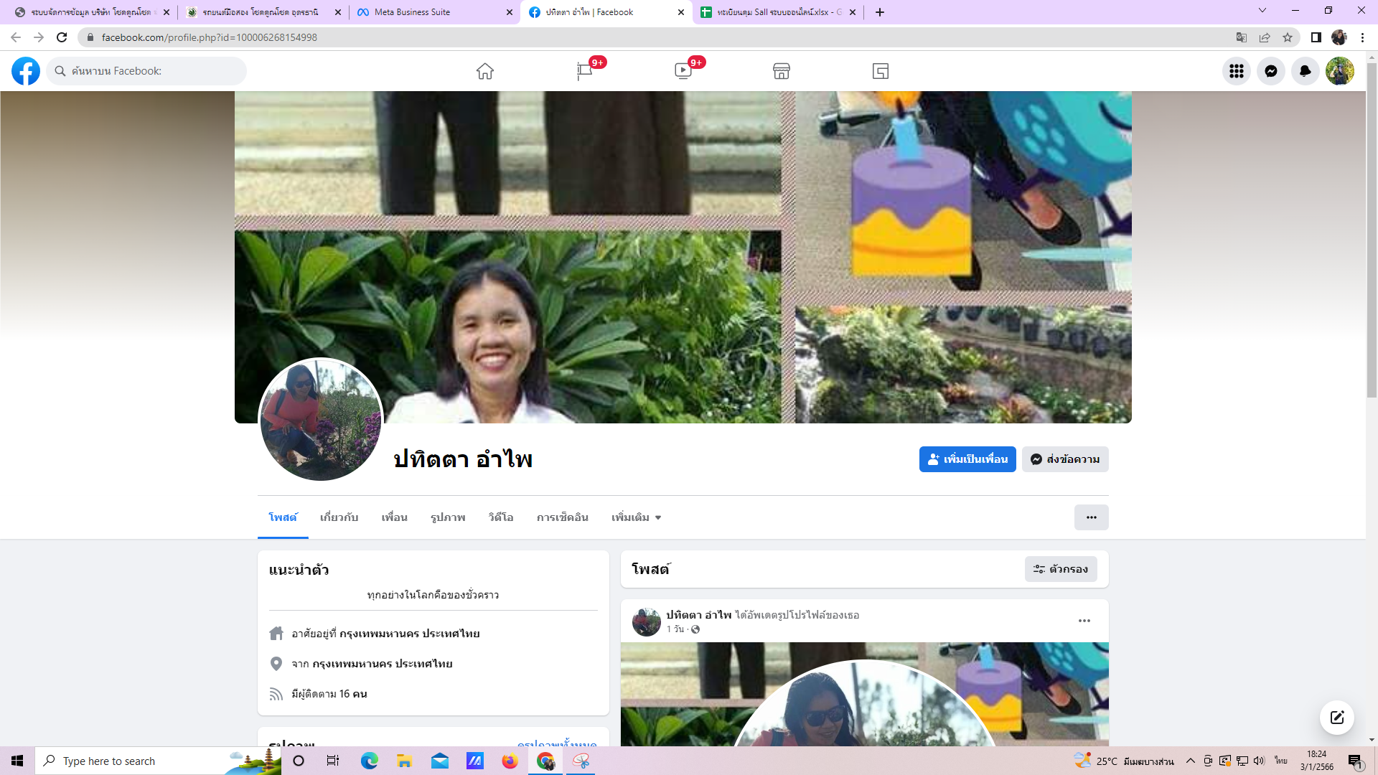Switch to the รูปภาพ tab
This screenshot has height=775, width=1378.
[x=448, y=517]
